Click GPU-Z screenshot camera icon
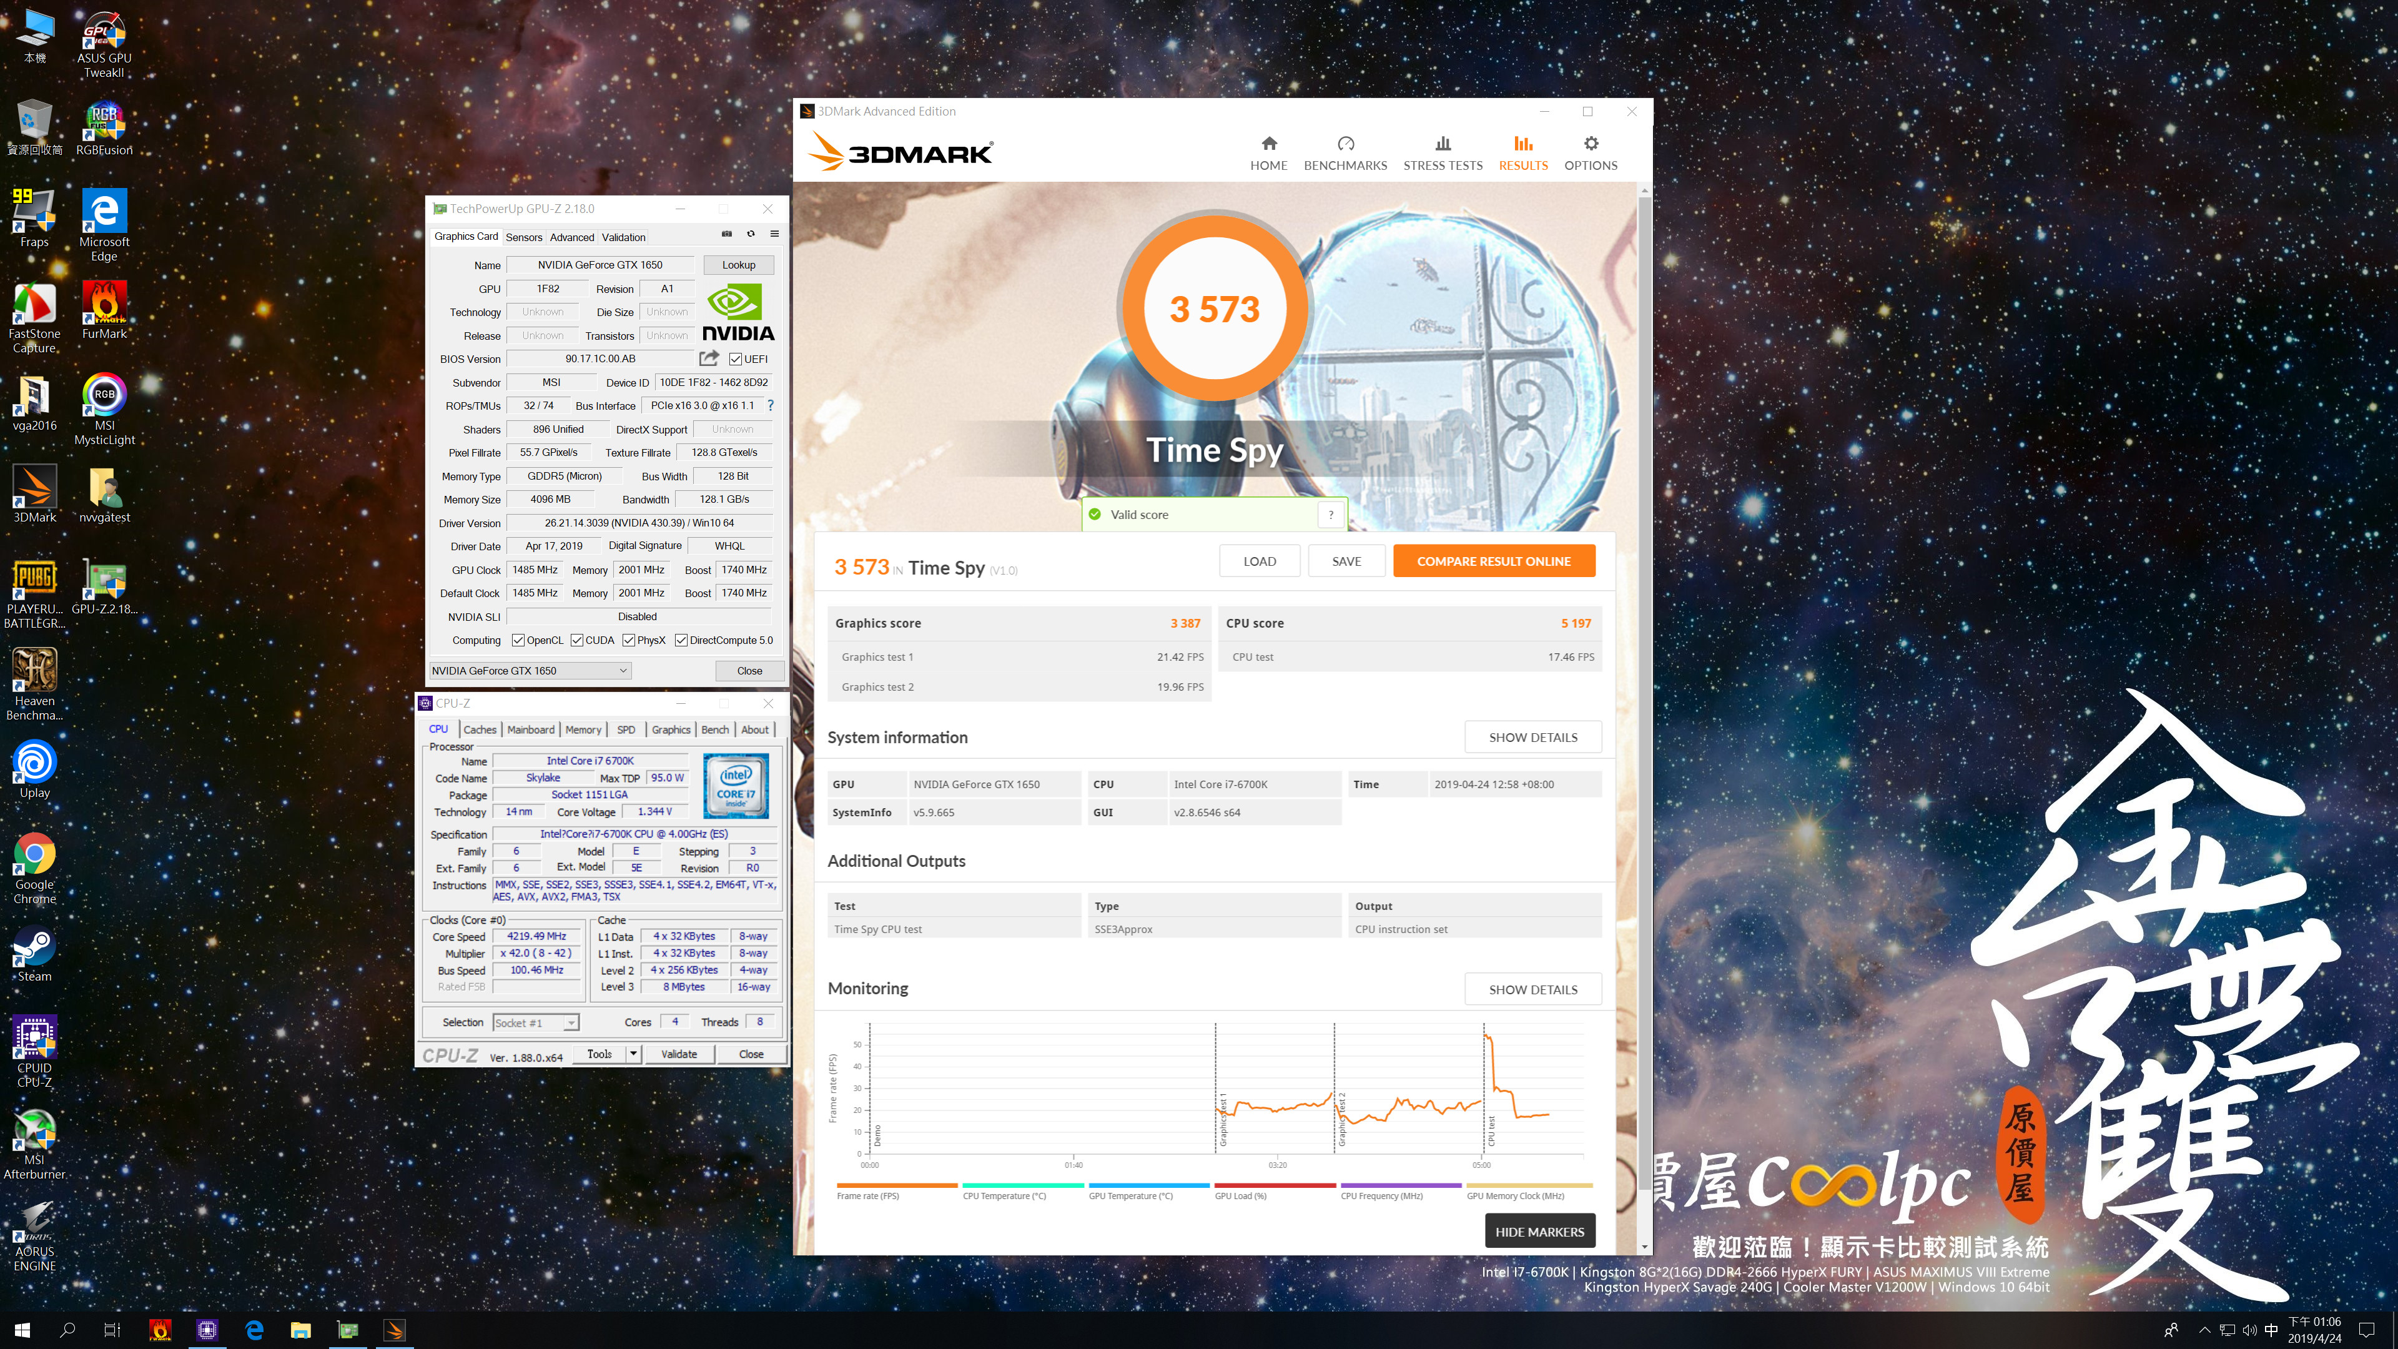Screen dimensions: 2398x1349 727,235
